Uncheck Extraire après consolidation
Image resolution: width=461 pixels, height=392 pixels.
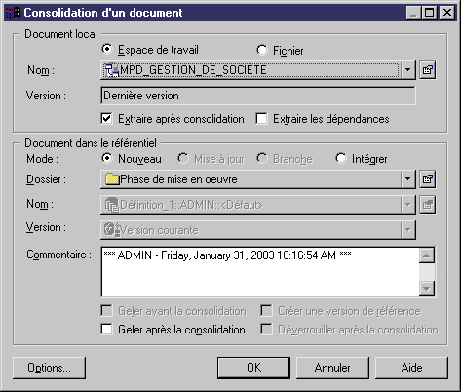[106, 119]
